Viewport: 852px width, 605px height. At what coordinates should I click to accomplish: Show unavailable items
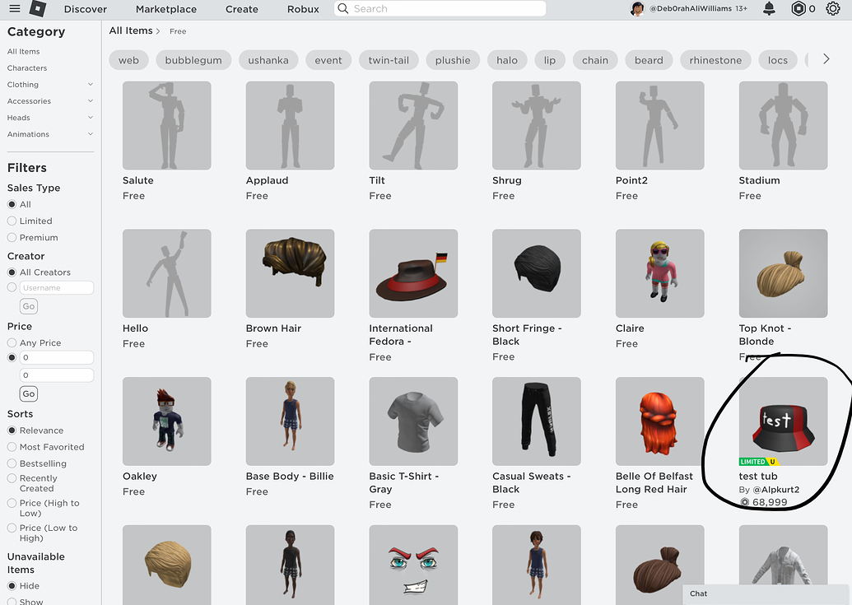12,601
